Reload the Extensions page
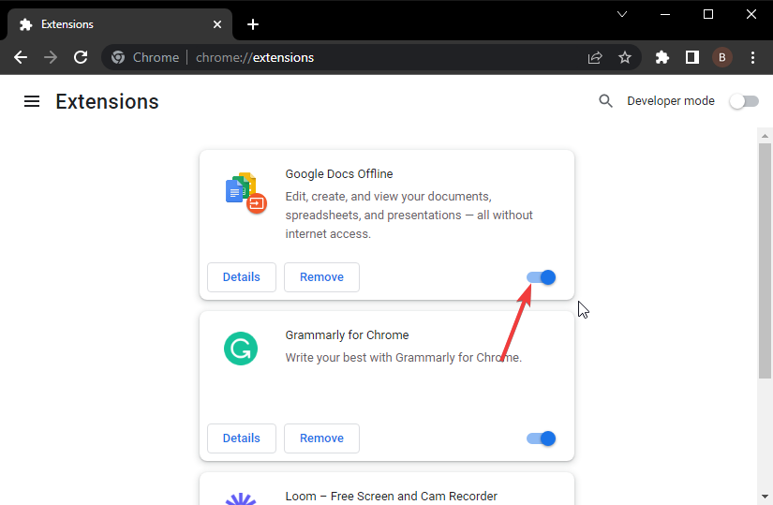 tap(81, 57)
